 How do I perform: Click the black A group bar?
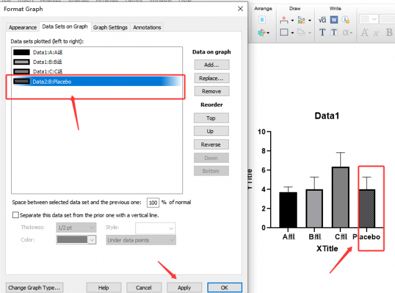(288, 210)
